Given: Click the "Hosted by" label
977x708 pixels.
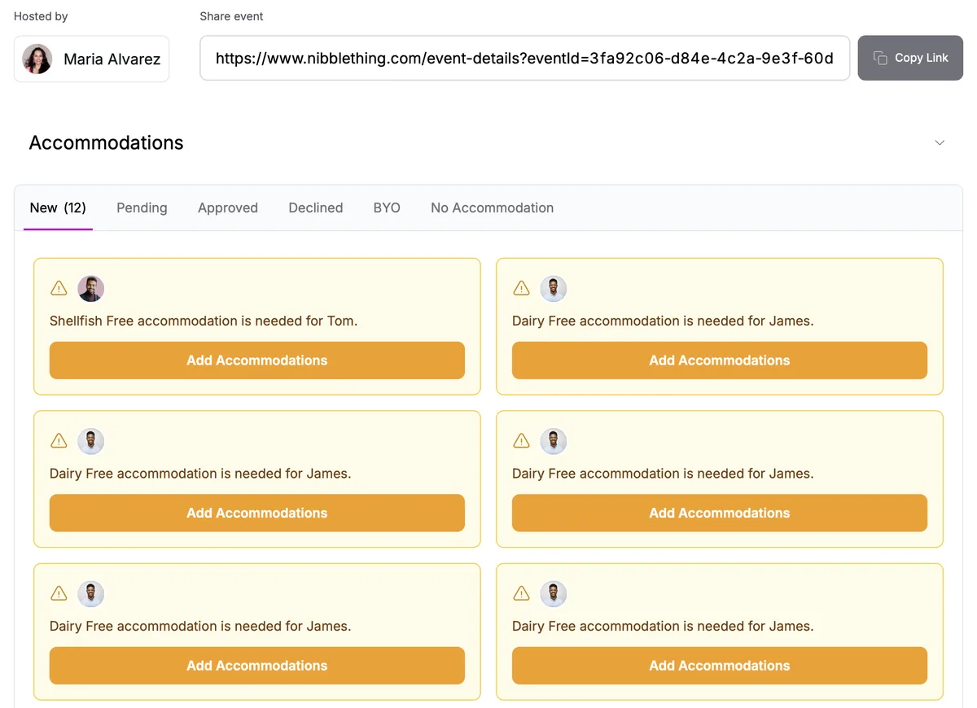Looking at the screenshot, I should [x=41, y=16].
